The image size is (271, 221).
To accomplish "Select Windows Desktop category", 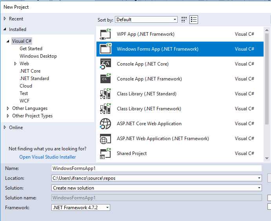I will [x=38, y=56].
